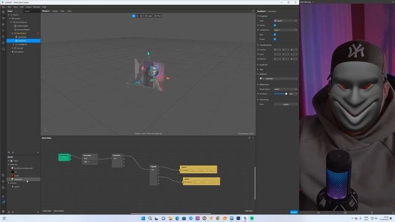Open the Blend Shapes dropdown
The width and height of the screenshot is (395, 222).
tap(285, 89)
